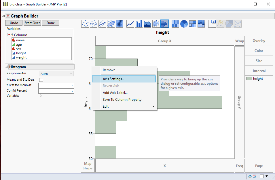Choose the Pie chart element
Image resolution: width=275 pixels, height=180 pixels.
[183, 24]
